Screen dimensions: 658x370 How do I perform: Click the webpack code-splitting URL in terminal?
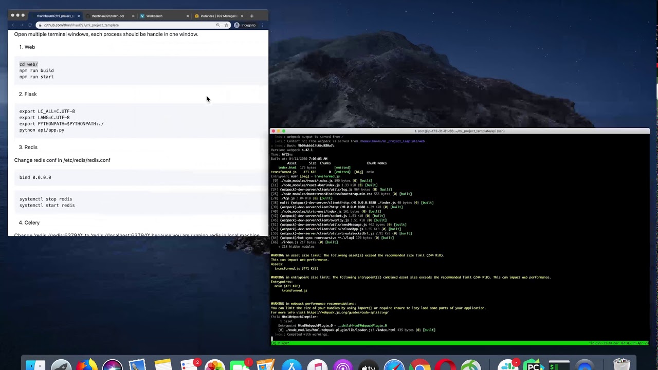[348, 312]
